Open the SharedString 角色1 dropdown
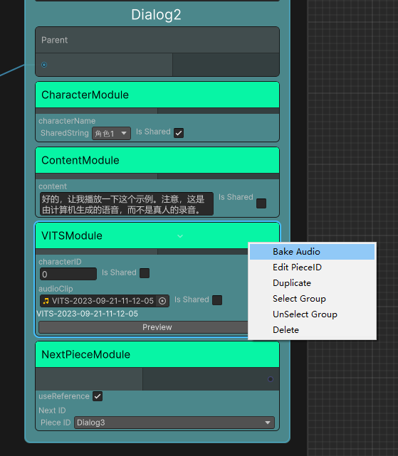The width and height of the screenshot is (398, 456). pos(111,134)
